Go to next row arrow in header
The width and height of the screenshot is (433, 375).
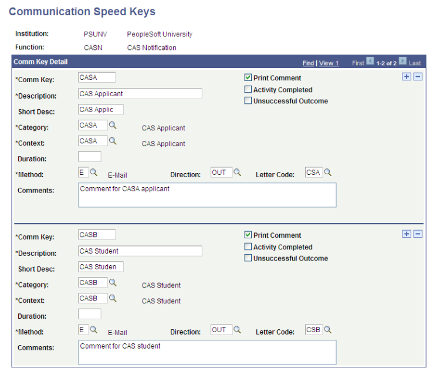click(x=402, y=61)
